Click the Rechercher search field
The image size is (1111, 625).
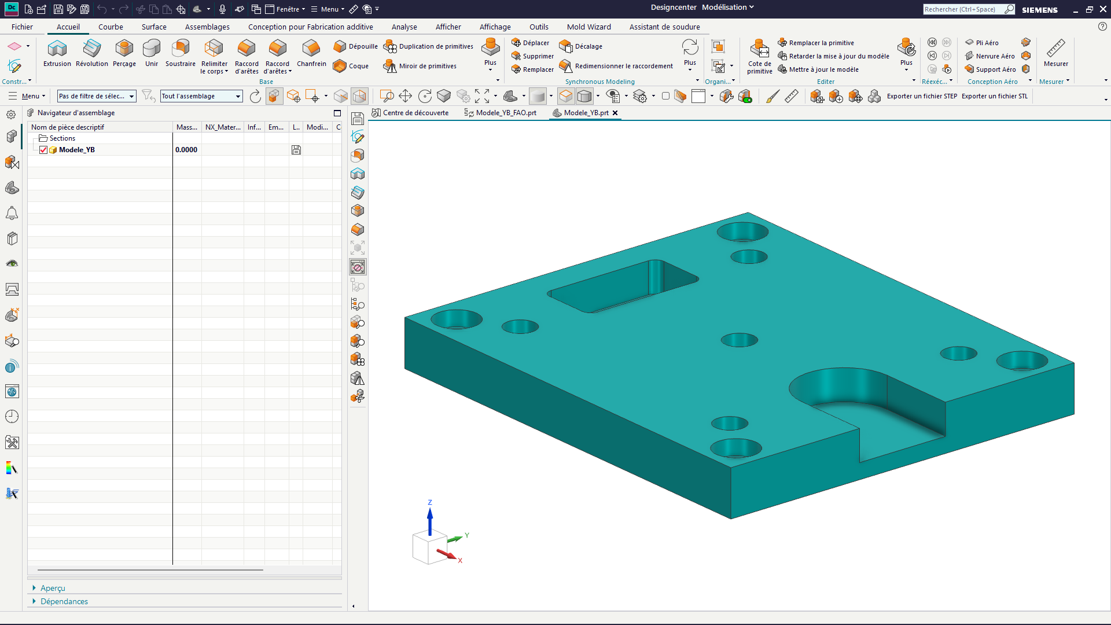[963, 9]
